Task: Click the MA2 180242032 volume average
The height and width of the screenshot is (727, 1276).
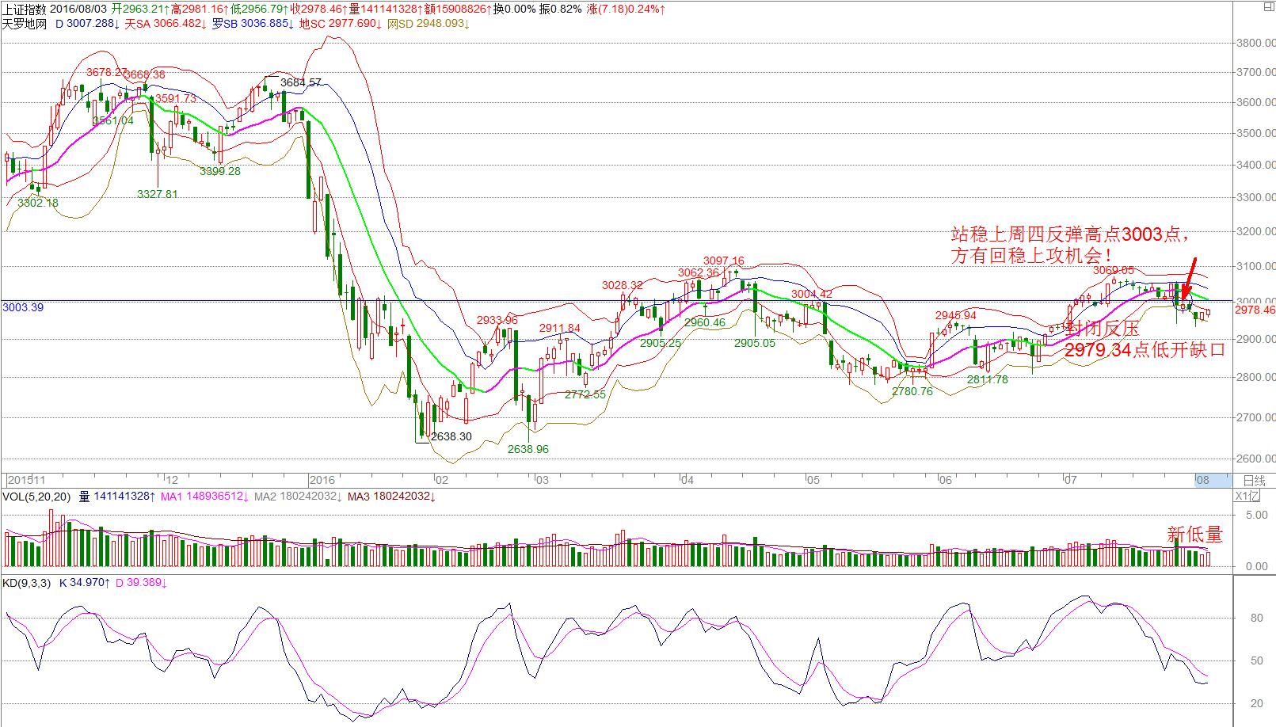Action: (x=299, y=497)
